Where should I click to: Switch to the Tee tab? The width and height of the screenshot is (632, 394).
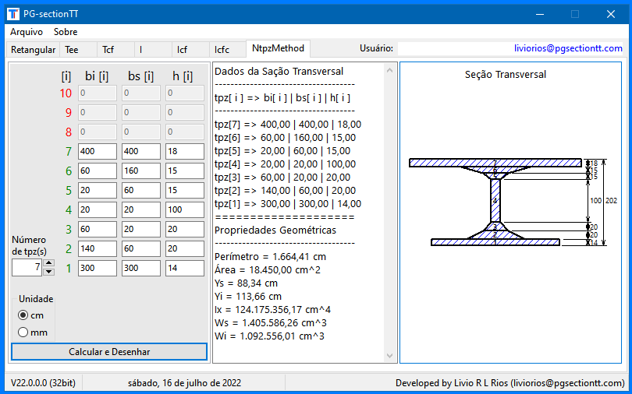[78, 50]
